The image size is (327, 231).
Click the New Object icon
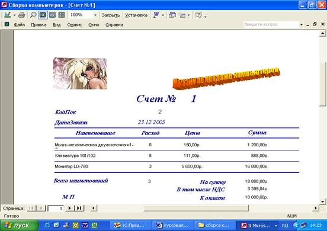tap(182, 15)
